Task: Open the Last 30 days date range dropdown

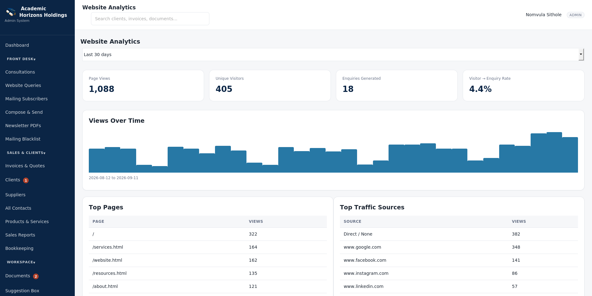Action: (x=333, y=55)
